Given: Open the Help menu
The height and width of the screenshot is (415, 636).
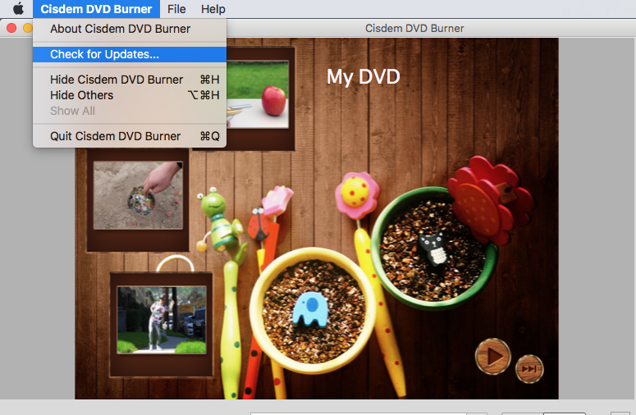Looking at the screenshot, I should click(213, 9).
